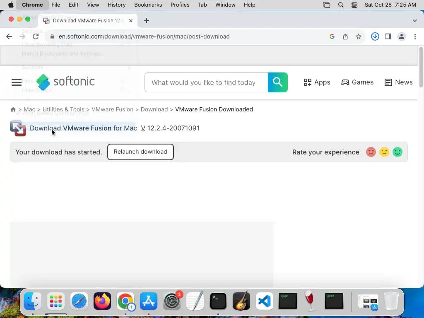The height and width of the screenshot is (318, 424).
Task: Open the News section
Action: 399,82
